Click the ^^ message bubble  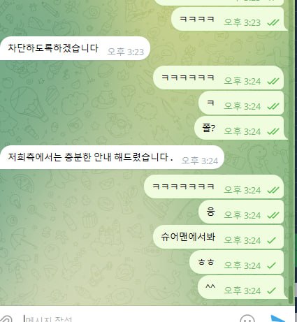[x=242, y=287]
